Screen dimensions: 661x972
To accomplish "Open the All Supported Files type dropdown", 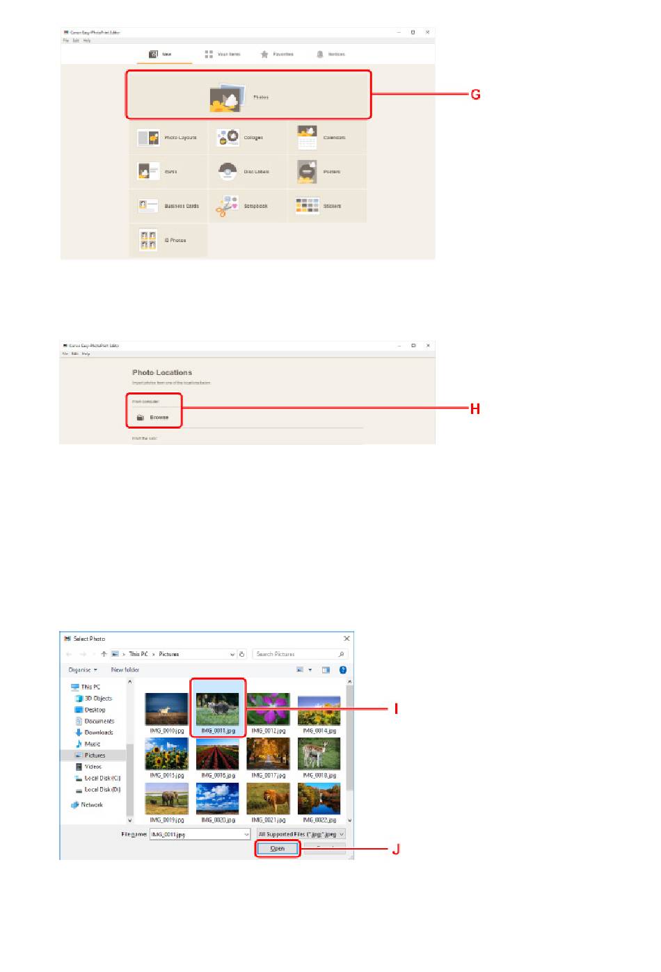I will [301, 834].
